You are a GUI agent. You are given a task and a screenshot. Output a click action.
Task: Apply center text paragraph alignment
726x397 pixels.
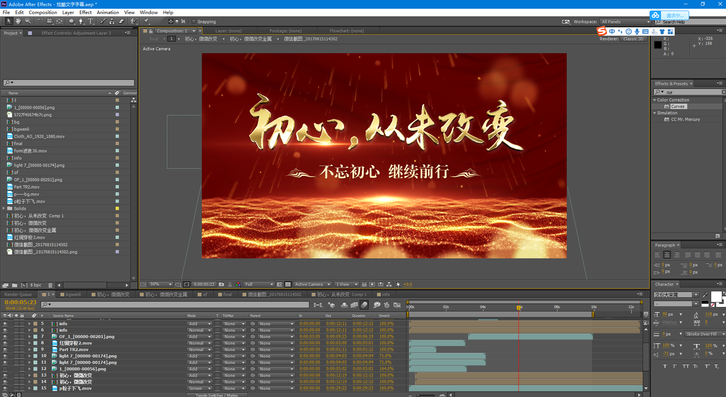click(667, 255)
